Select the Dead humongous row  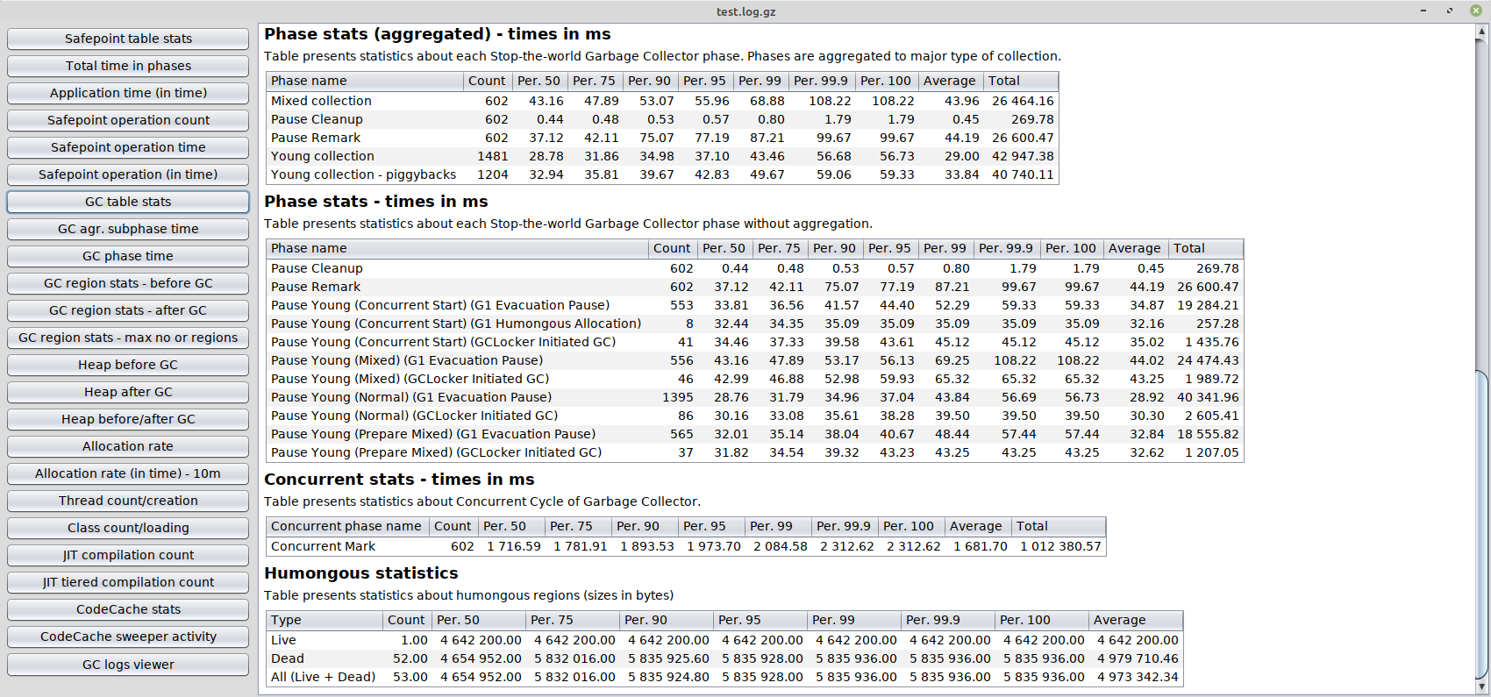pyautogui.click(x=724, y=658)
